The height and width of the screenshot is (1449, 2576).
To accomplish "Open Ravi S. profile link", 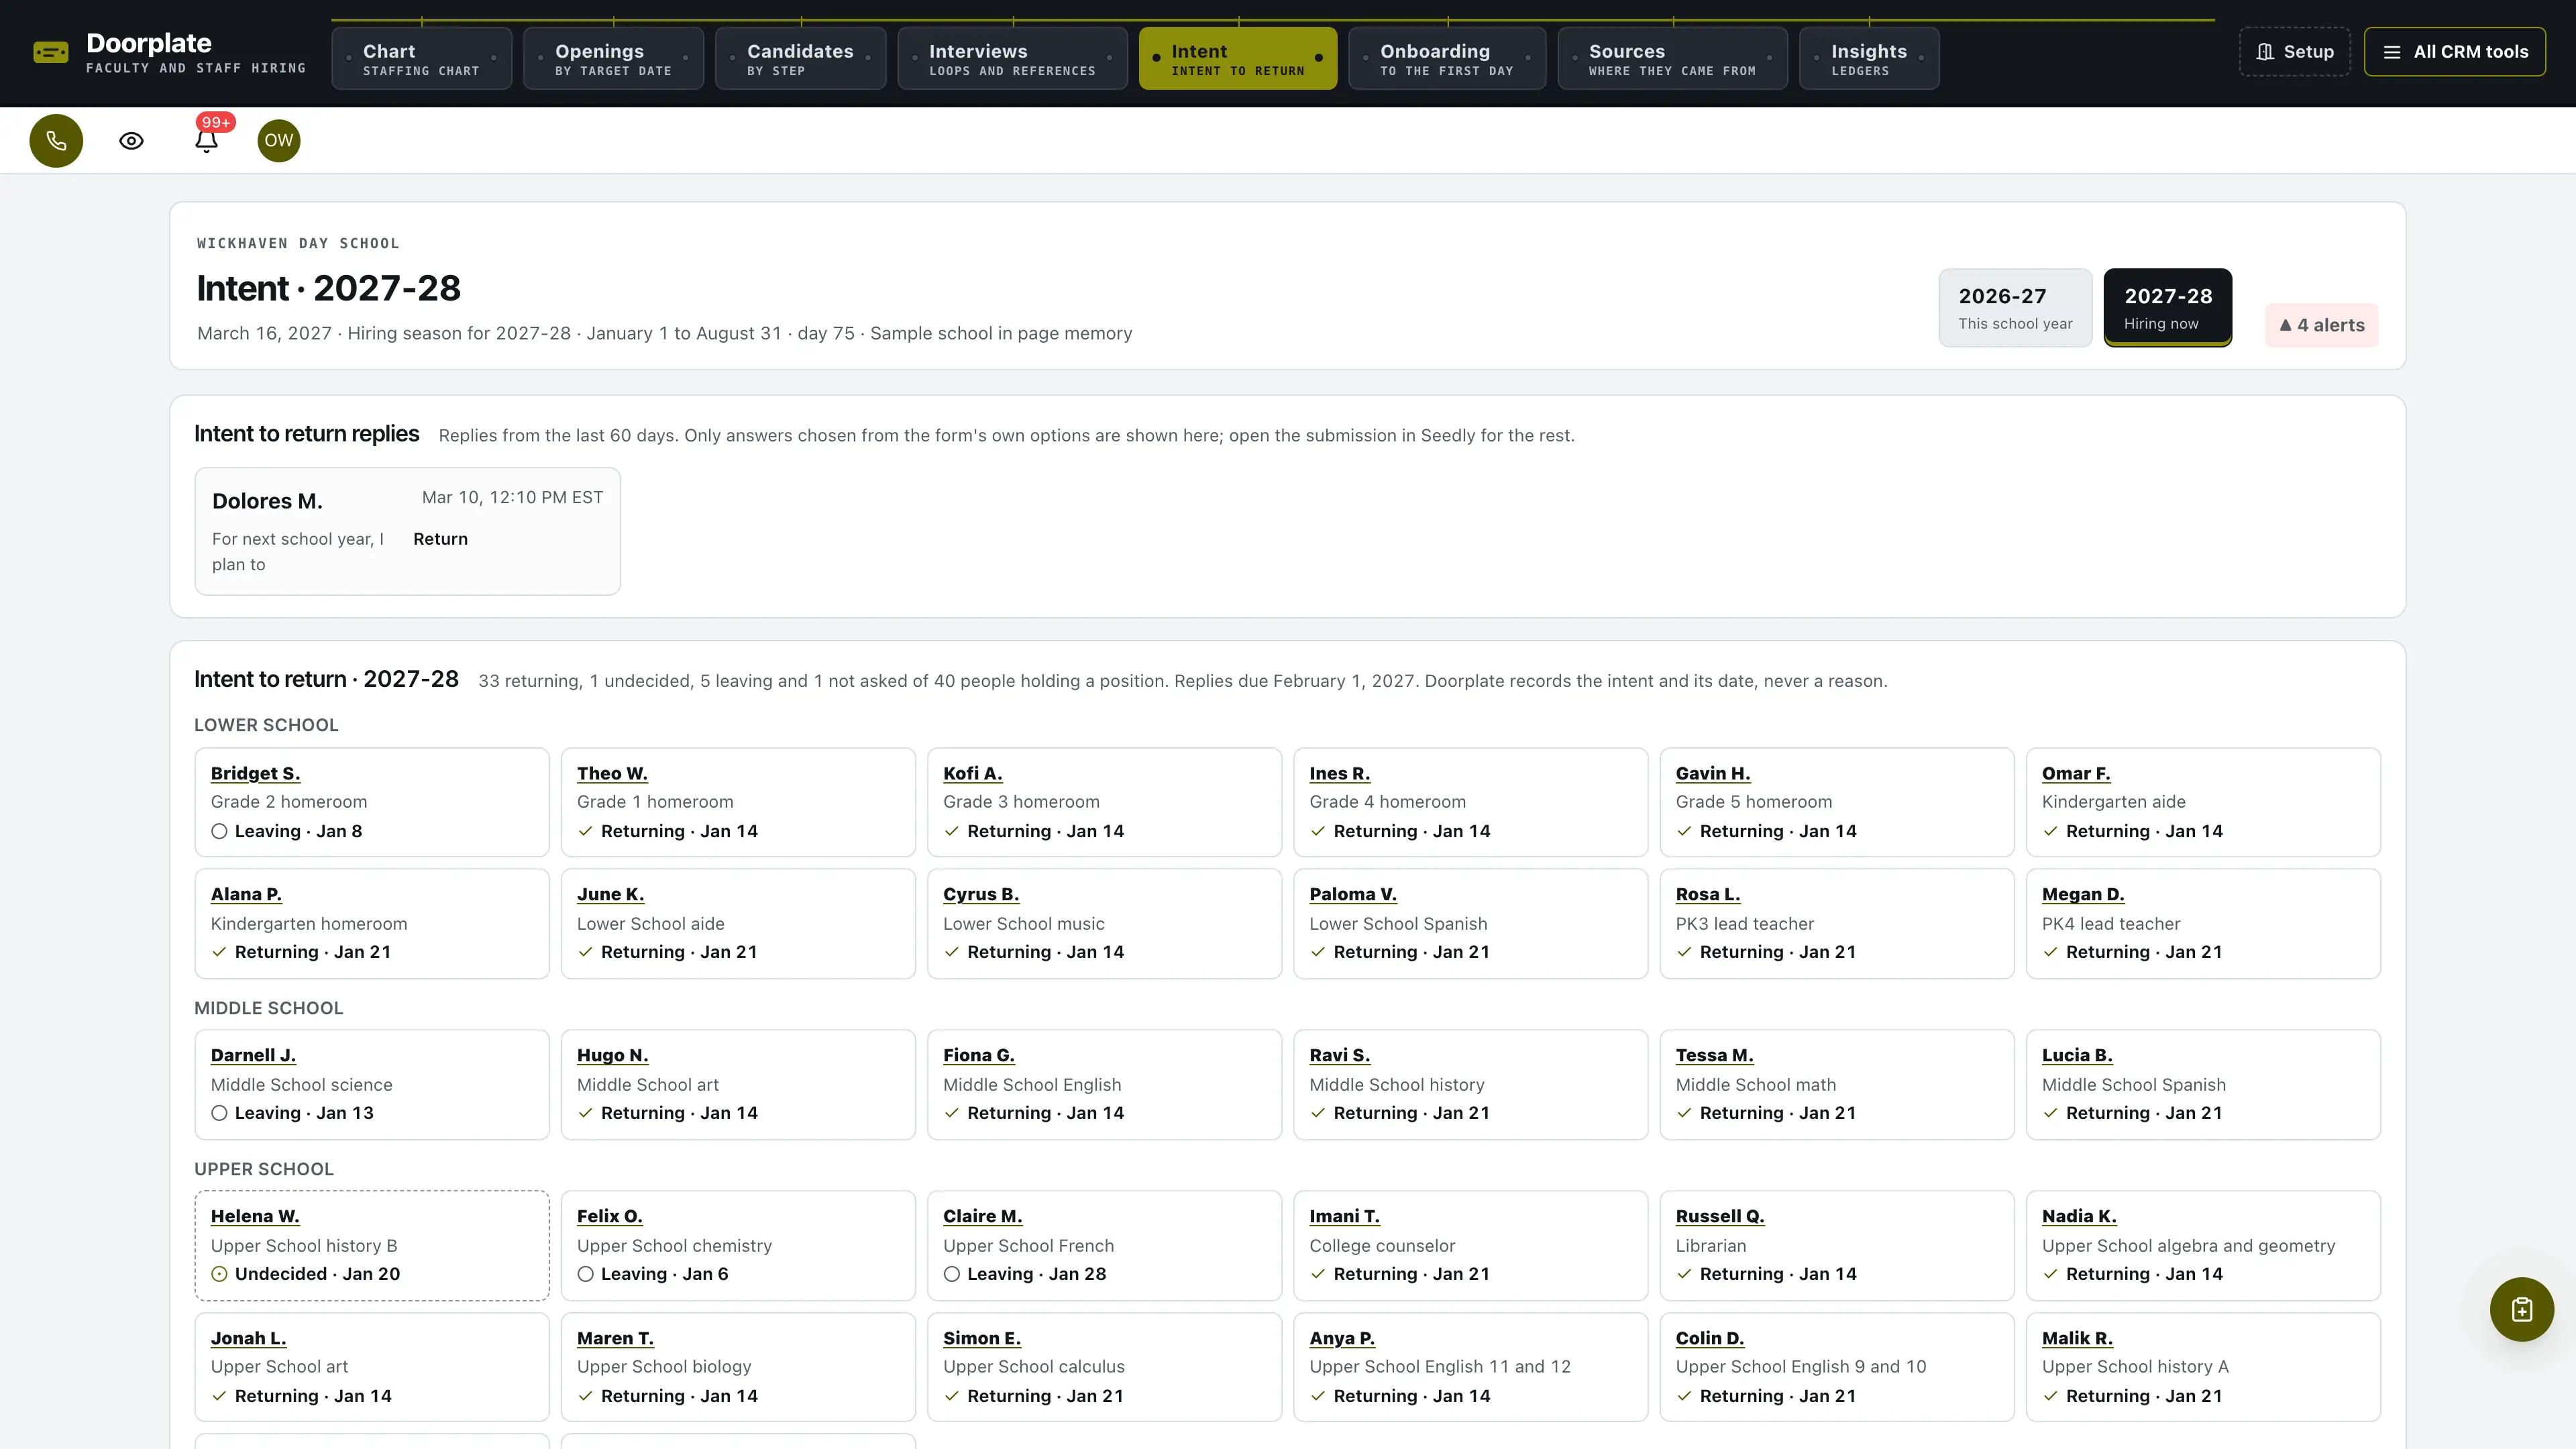I will 1339,1055.
